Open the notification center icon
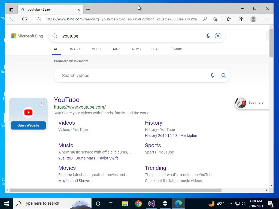This screenshot has width=279, height=209. (271, 204)
